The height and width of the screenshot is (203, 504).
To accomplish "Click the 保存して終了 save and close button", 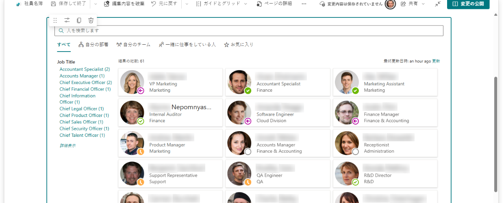I will 68,4.
